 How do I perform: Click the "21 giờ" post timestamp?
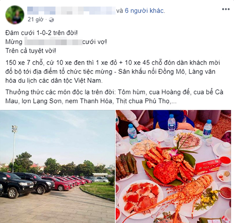point(35,20)
